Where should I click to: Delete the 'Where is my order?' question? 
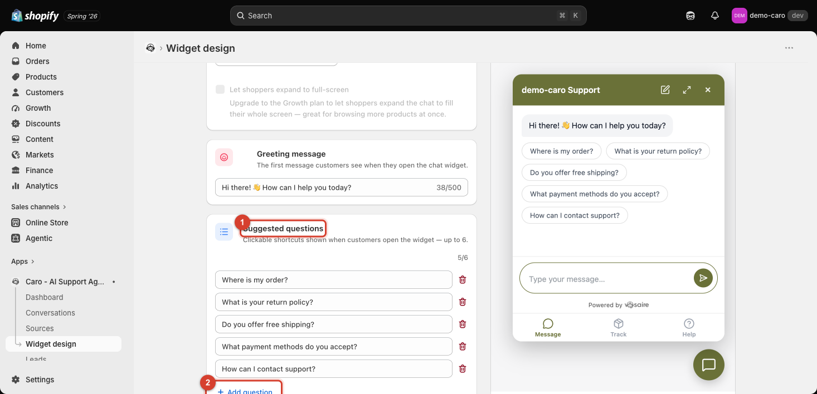[463, 280]
